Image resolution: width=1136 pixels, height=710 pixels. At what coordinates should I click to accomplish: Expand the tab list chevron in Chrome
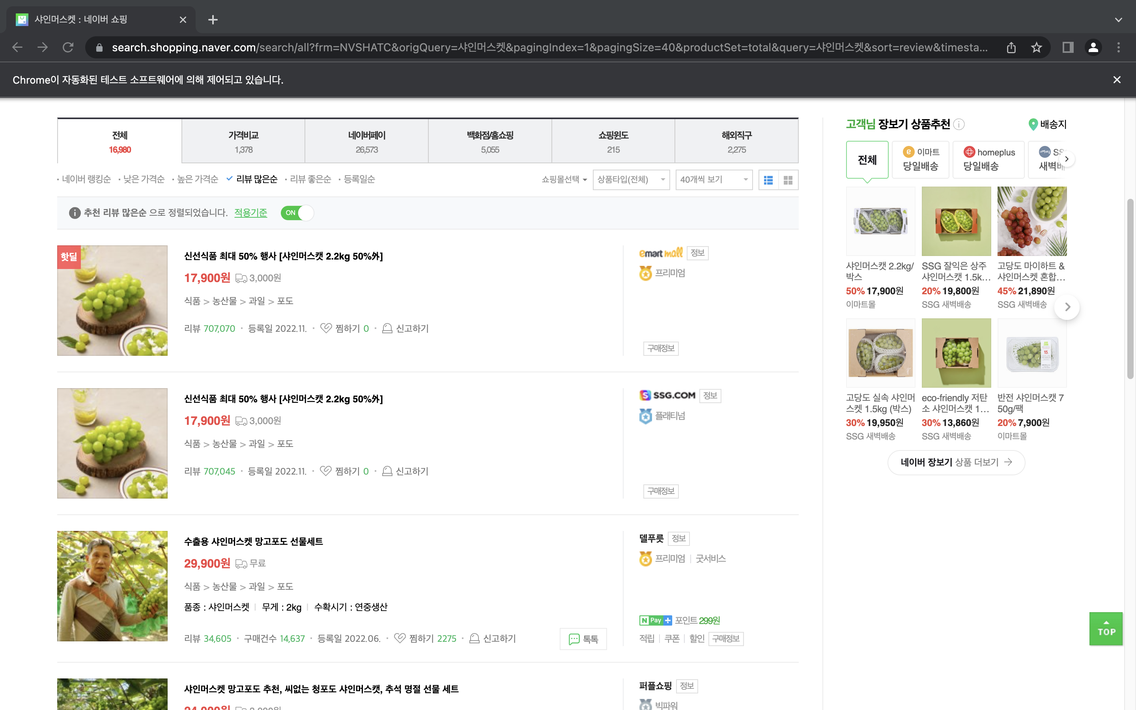click(x=1119, y=20)
